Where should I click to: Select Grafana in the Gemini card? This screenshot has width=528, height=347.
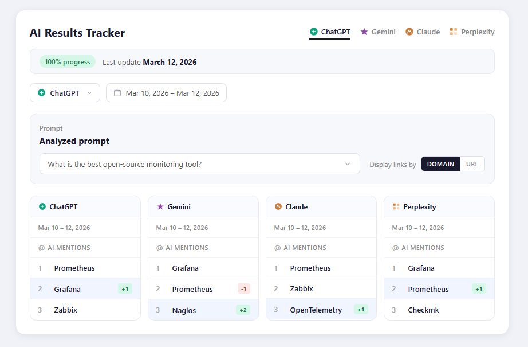coord(203,268)
